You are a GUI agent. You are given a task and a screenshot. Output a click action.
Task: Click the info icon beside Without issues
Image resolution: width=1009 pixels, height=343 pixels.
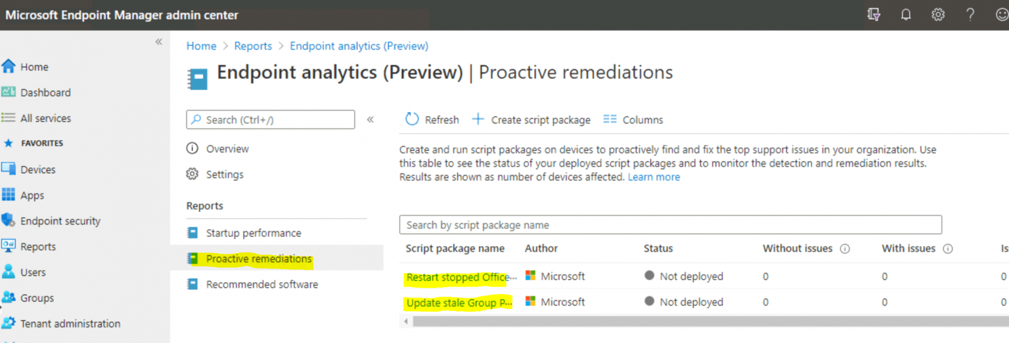click(845, 249)
